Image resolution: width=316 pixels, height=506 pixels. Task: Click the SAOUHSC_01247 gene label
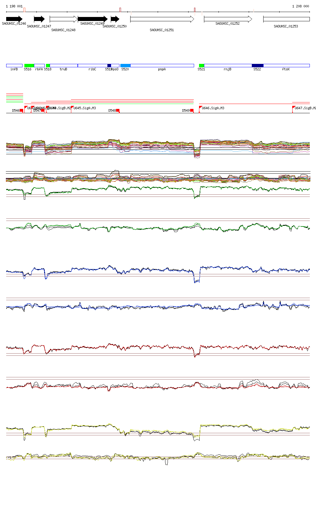(x=39, y=26)
